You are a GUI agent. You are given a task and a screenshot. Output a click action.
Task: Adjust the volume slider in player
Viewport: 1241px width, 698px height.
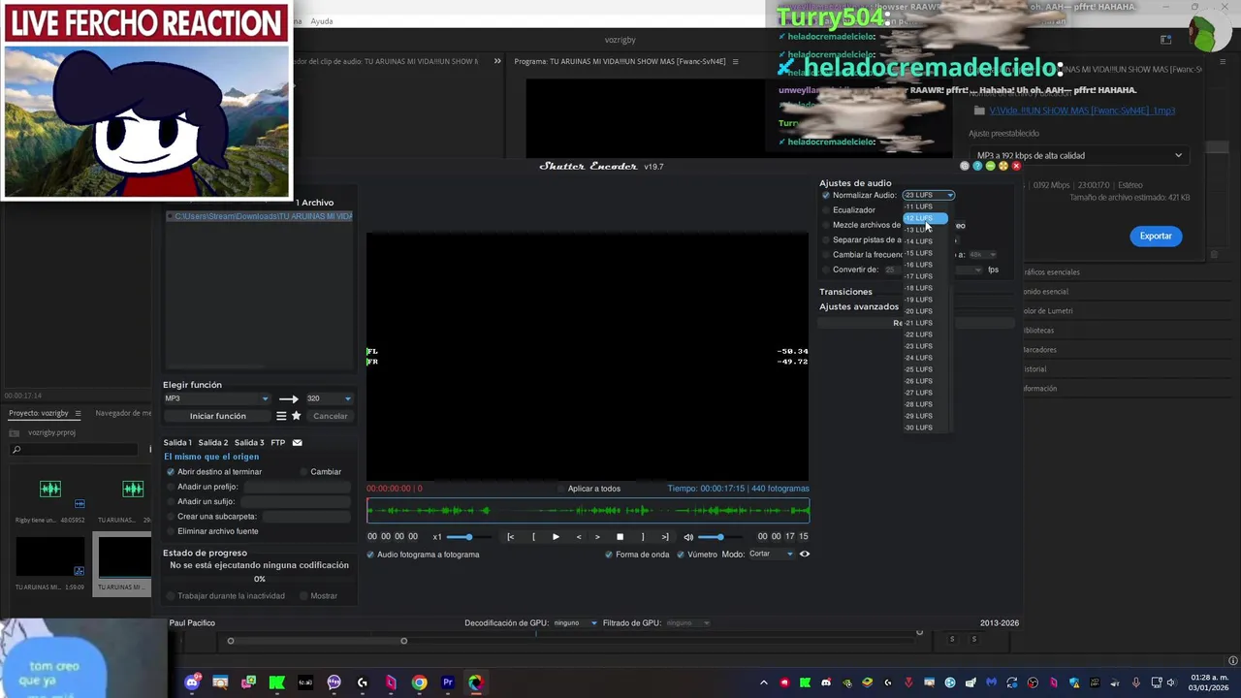pos(720,537)
